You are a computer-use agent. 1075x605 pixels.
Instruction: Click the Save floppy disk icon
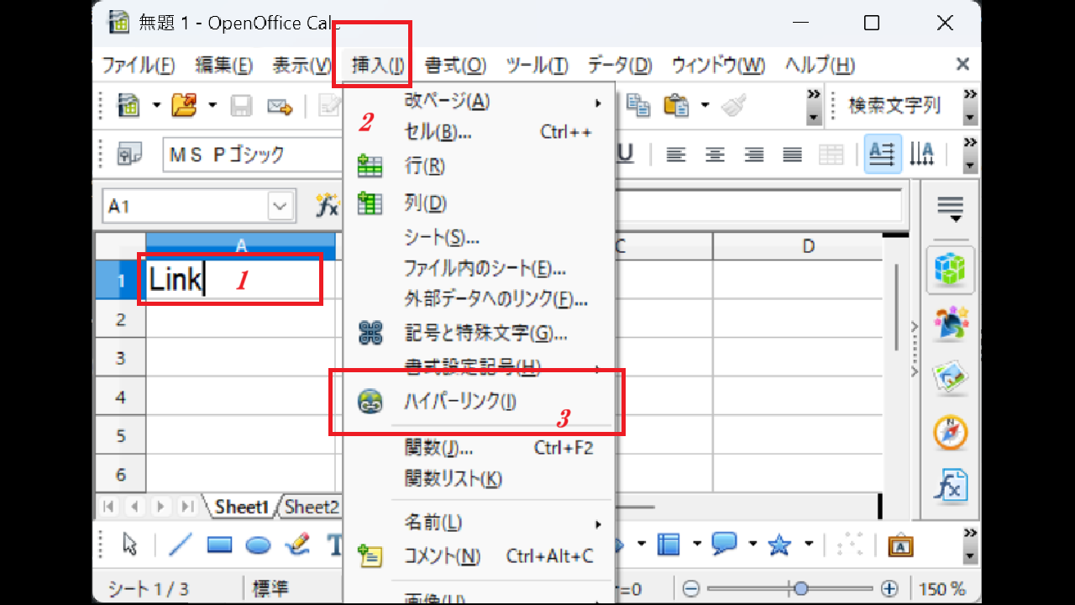(x=242, y=106)
